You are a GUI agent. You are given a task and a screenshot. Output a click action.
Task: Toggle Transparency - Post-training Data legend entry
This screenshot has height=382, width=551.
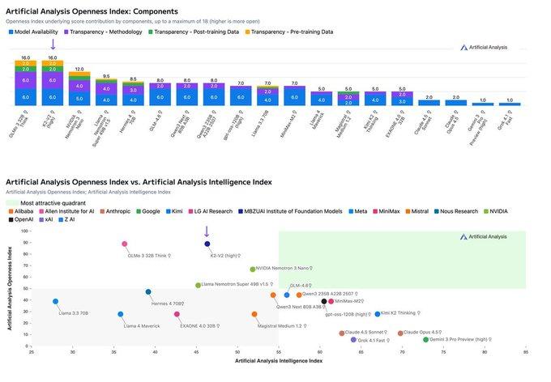[195, 31]
